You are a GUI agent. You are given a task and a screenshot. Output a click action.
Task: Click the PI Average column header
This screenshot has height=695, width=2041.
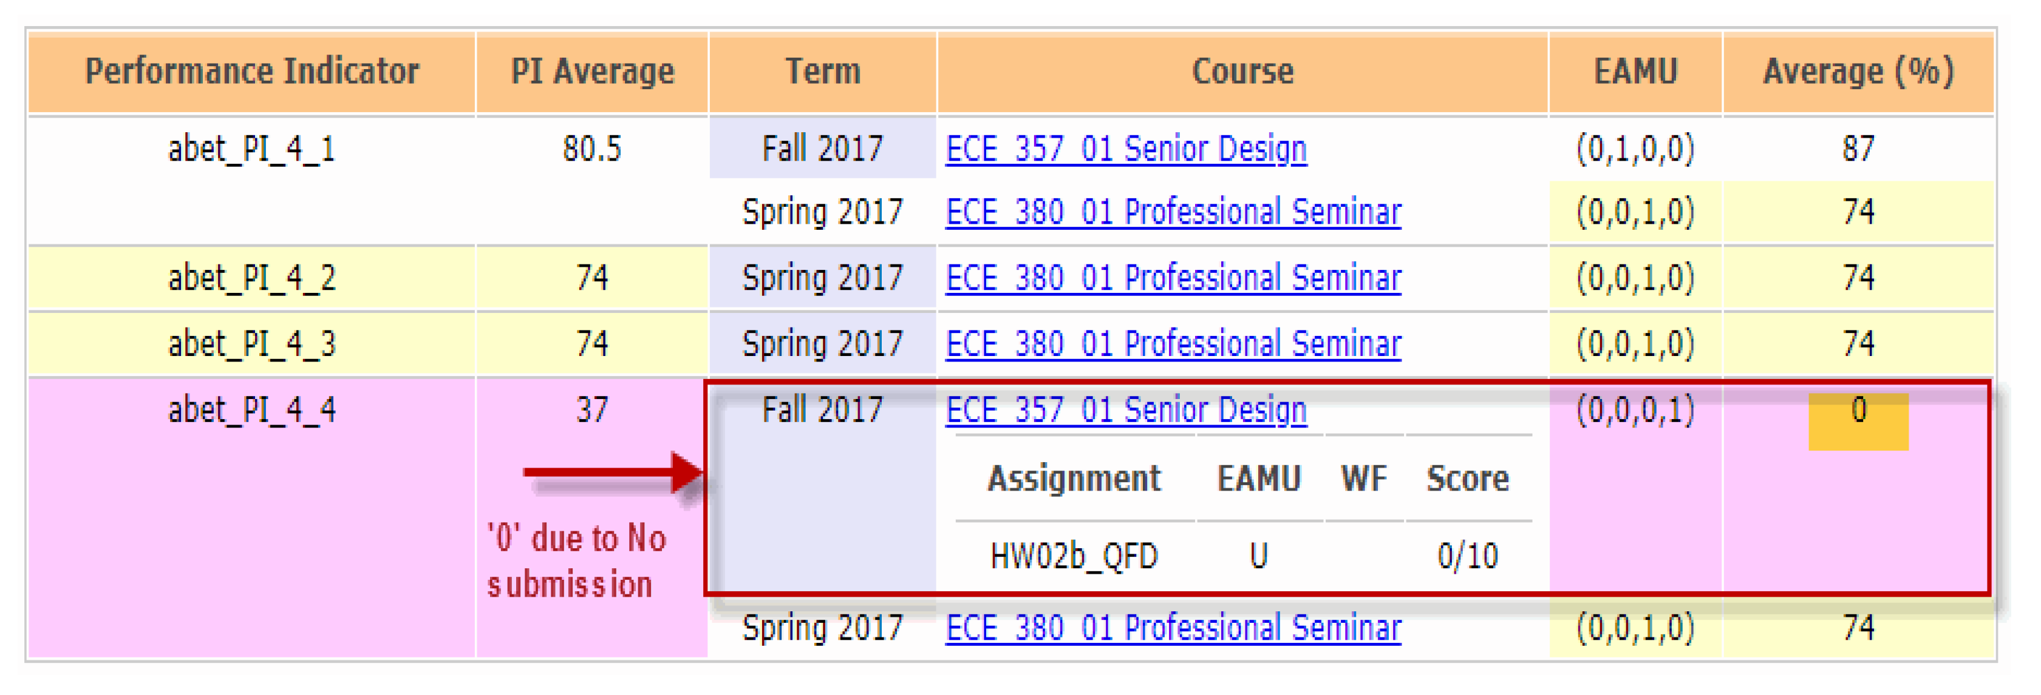(592, 72)
